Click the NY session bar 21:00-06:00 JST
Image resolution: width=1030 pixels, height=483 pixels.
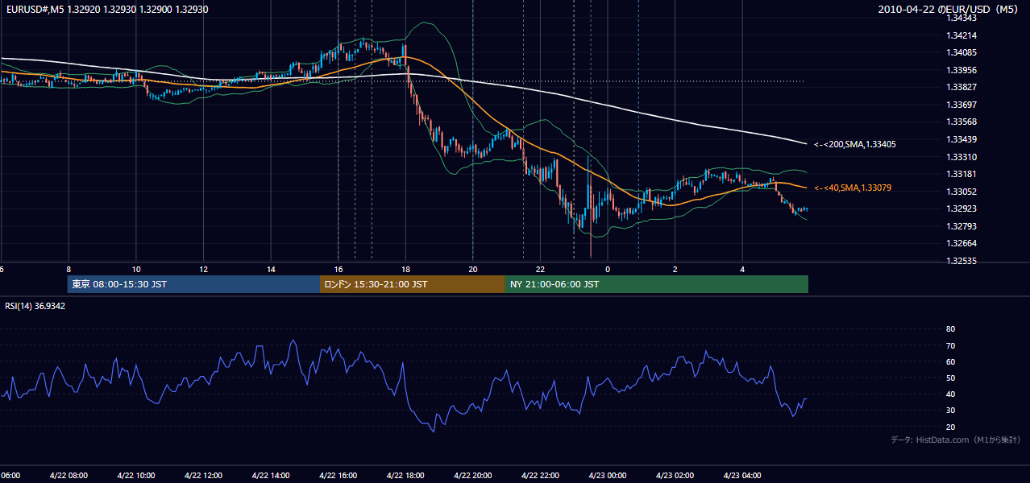657,284
